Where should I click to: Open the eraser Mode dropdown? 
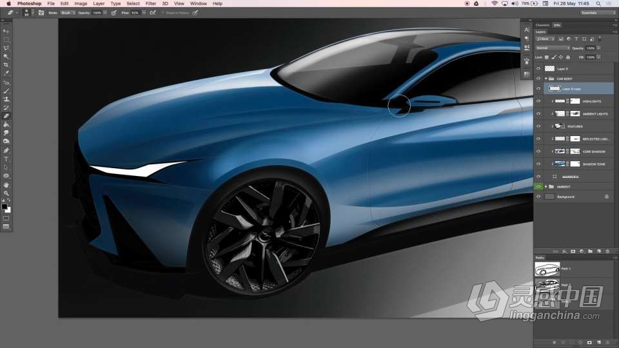click(x=68, y=12)
